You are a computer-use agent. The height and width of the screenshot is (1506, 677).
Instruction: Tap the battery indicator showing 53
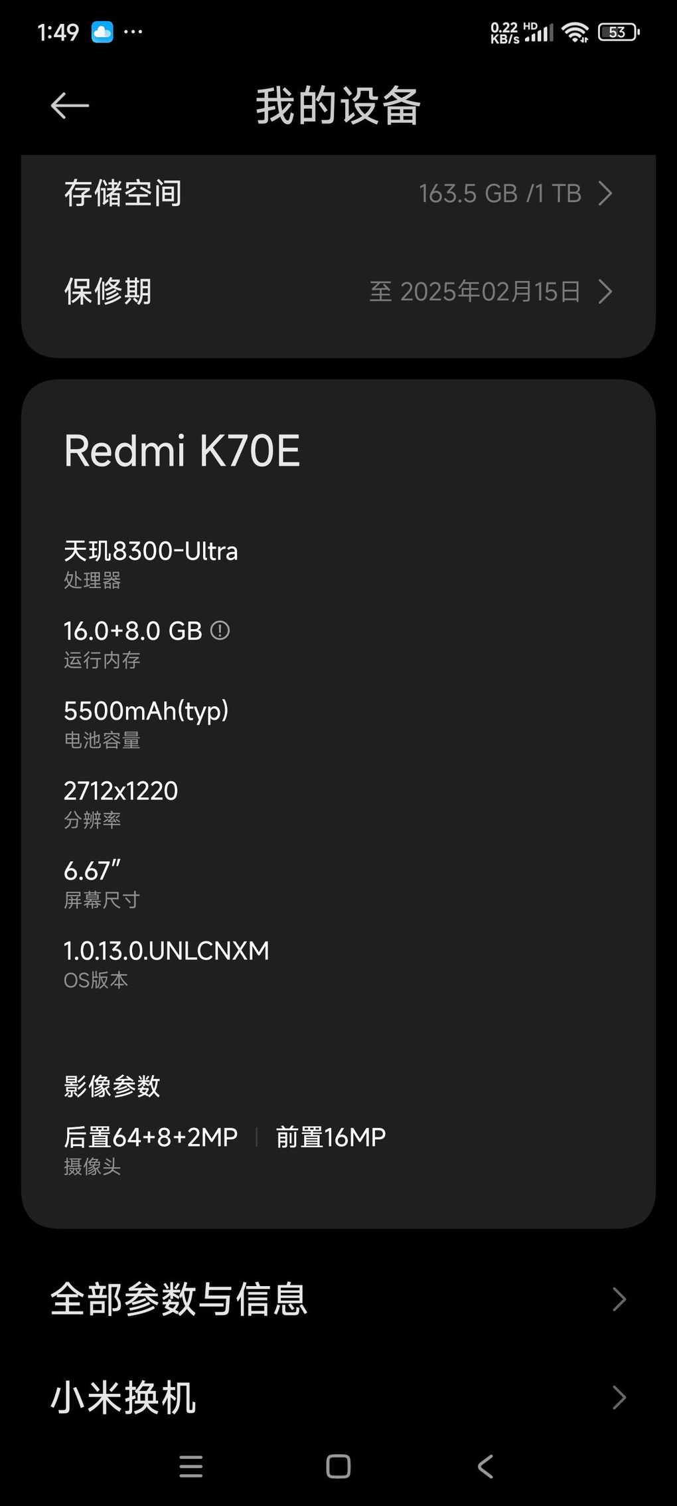[619, 32]
